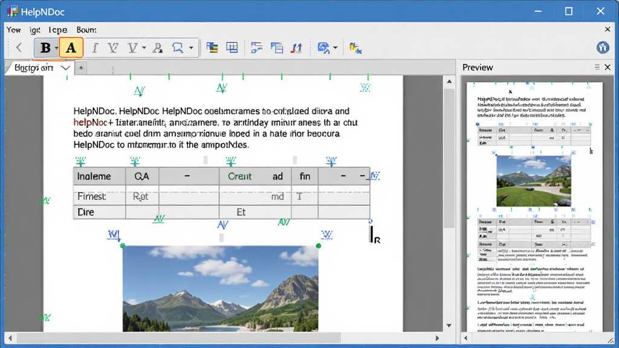Click the horizontal scrollbar thumb of the editor
The height and width of the screenshot is (348, 619).
(178, 338)
